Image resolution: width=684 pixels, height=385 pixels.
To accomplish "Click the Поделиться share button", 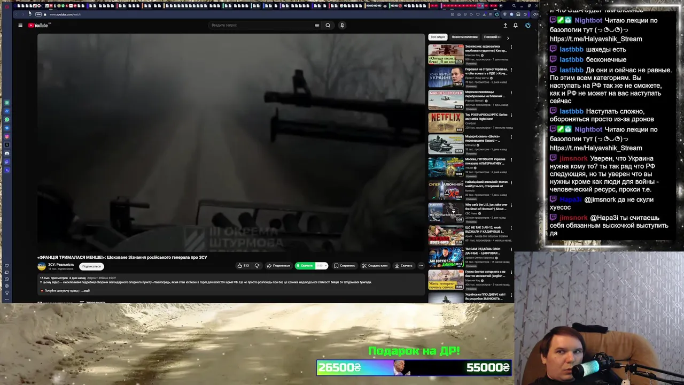I will [278, 266].
